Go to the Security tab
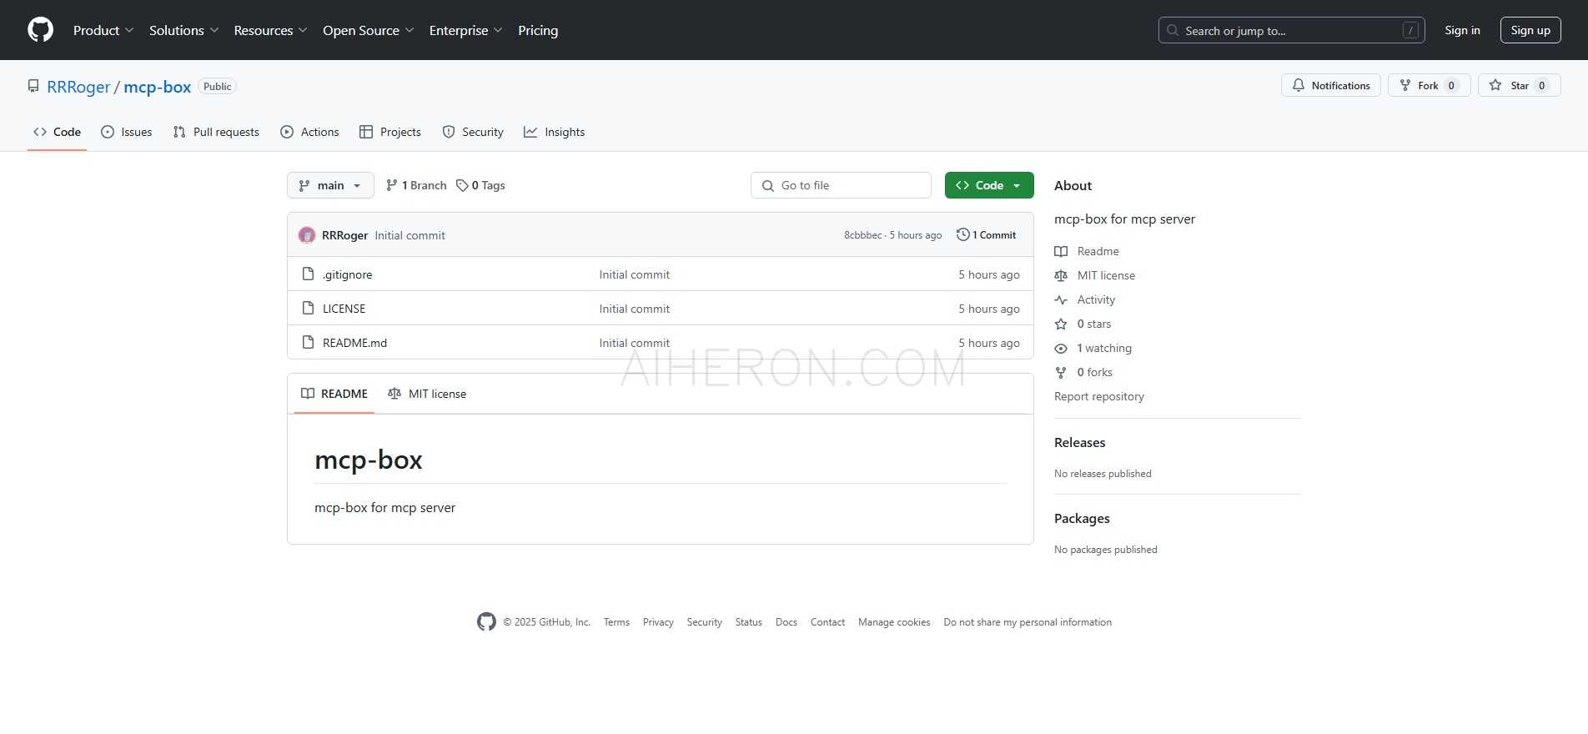 point(473,132)
